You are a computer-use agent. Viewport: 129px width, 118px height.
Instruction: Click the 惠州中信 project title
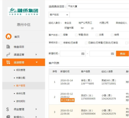[24, 25]
